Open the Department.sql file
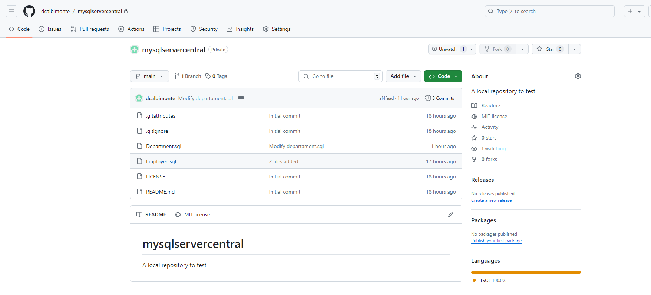Image resolution: width=651 pixels, height=295 pixels. 163,146
